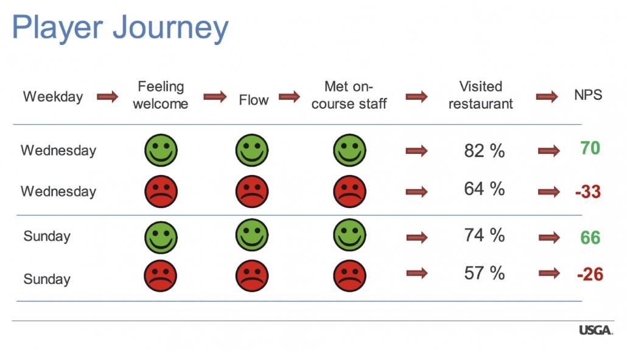Click the red sad face under Flow, second Wednesday row
Viewport: 627px width, 352px height.
tap(252, 192)
